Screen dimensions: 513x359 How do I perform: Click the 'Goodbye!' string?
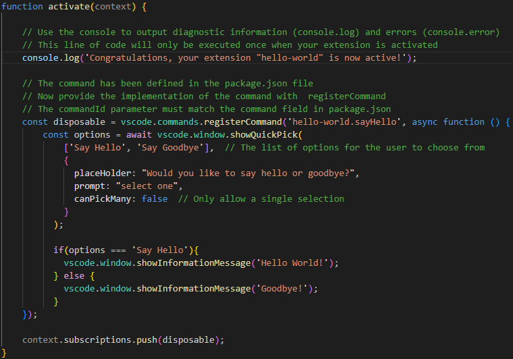click(281, 289)
